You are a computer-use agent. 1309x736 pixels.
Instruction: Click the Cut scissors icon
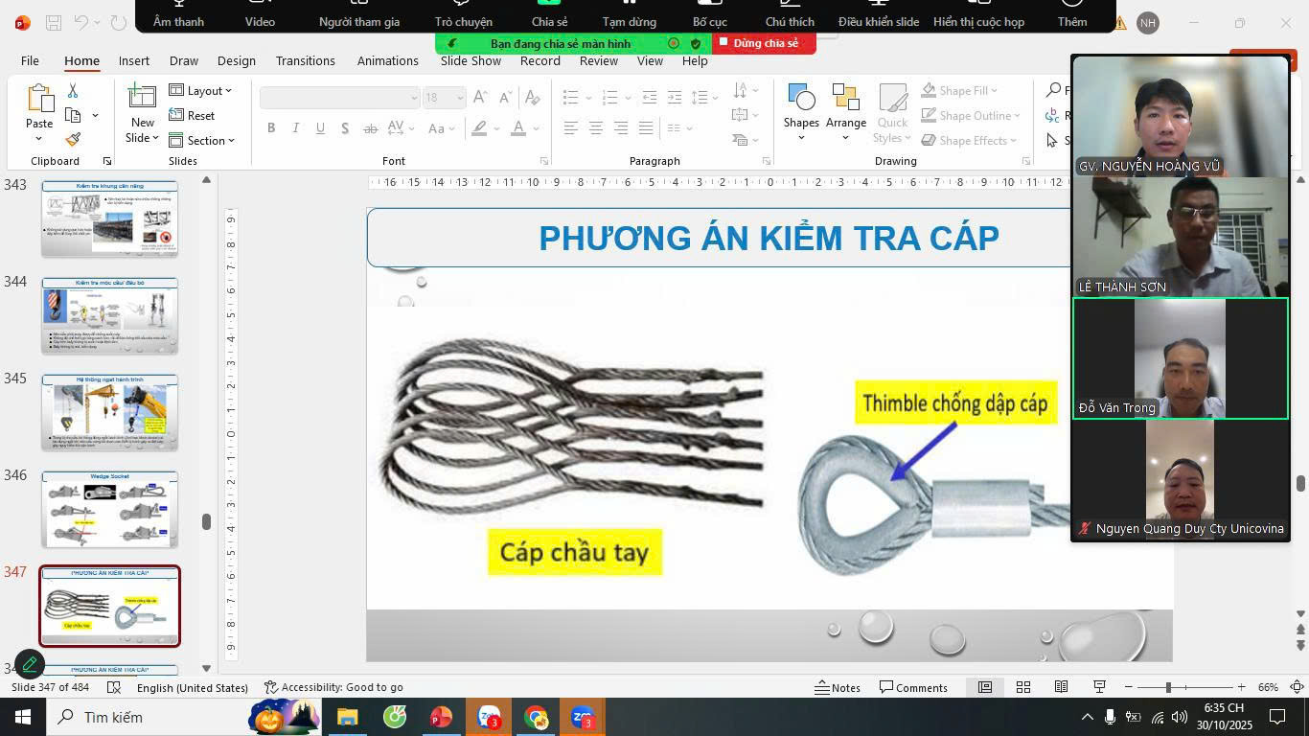[x=73, y=90]
